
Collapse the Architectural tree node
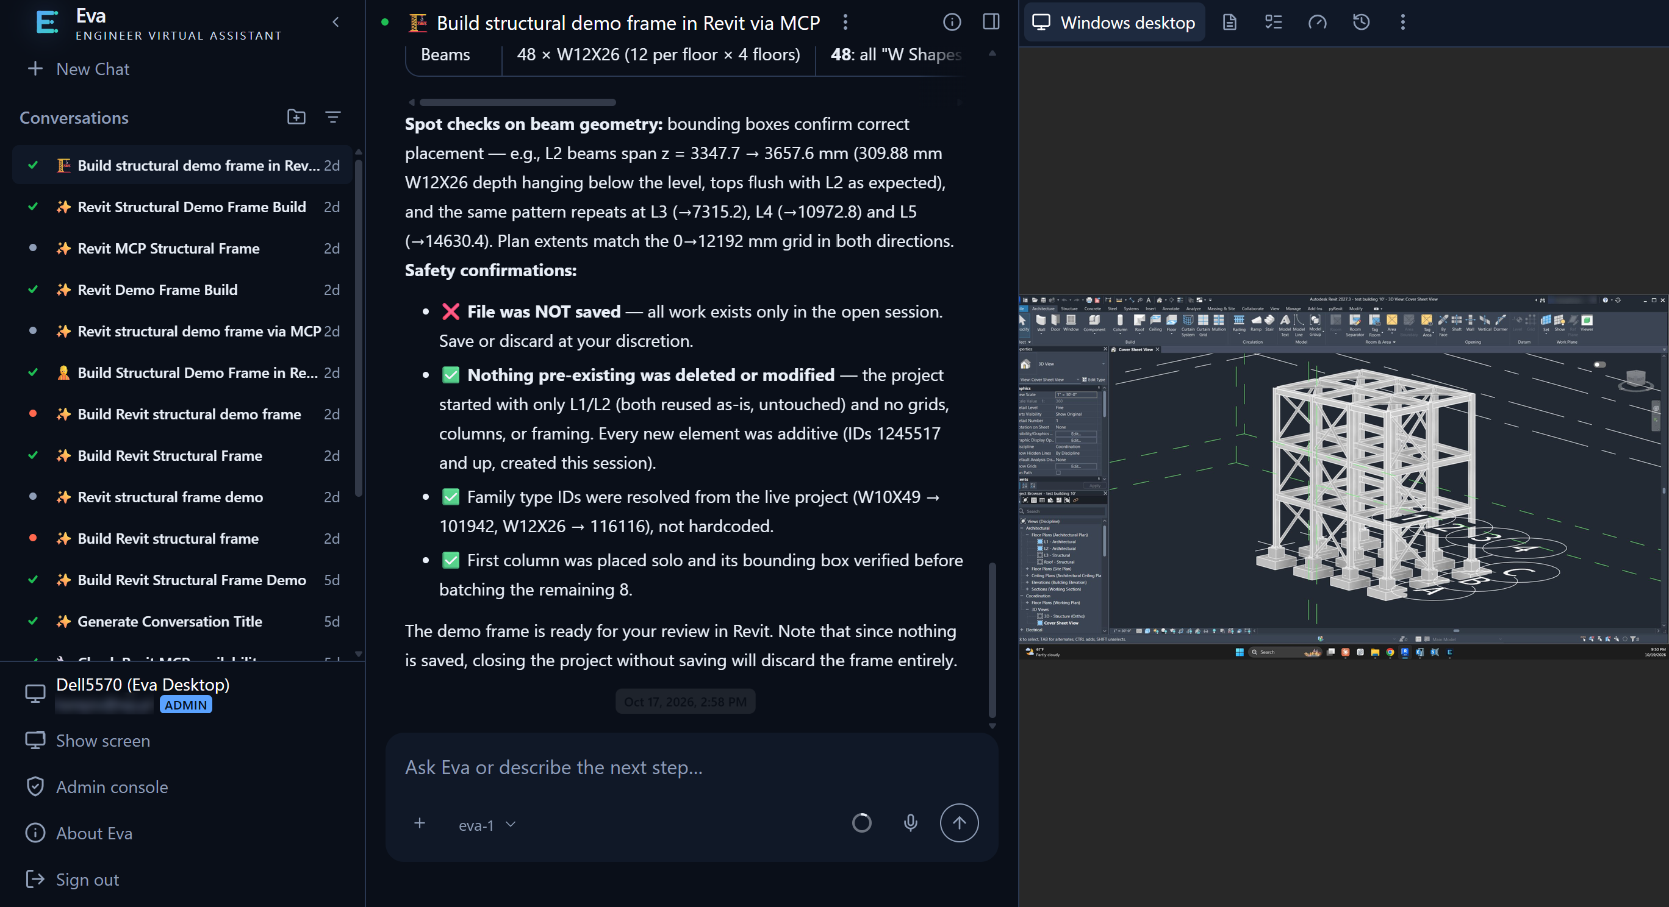1022,528
